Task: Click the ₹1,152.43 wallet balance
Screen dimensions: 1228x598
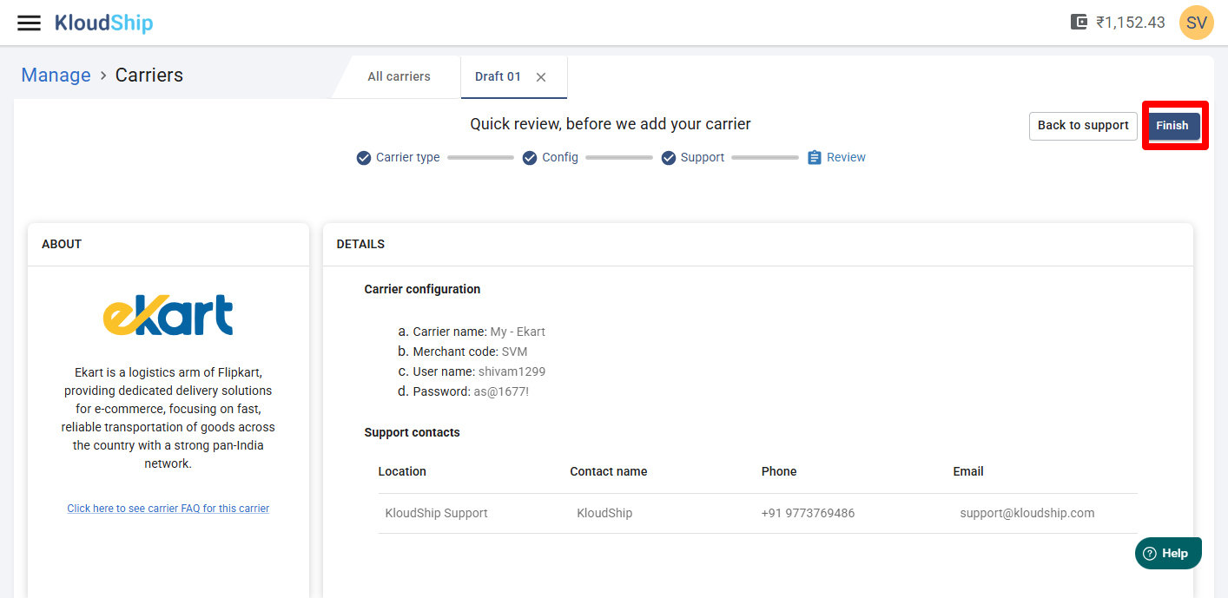Action: 1130,23
